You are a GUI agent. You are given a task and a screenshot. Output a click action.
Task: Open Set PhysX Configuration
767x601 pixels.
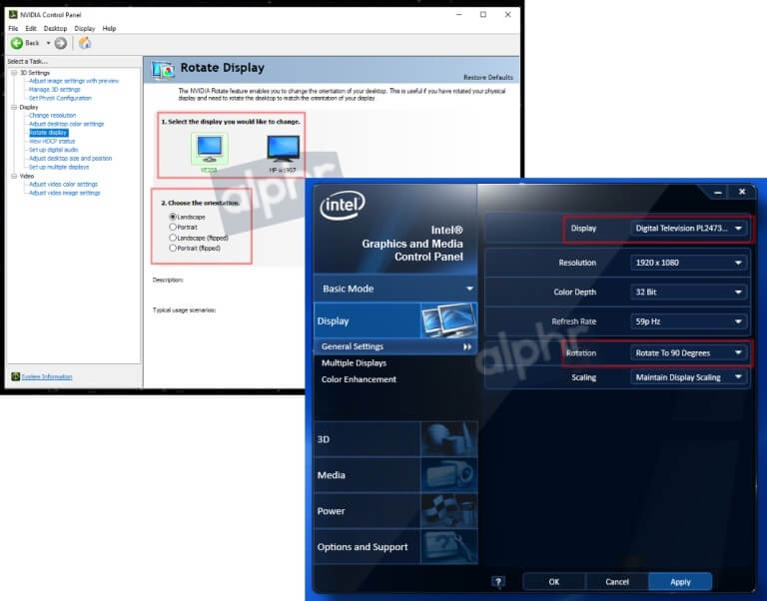click(60, 98)
